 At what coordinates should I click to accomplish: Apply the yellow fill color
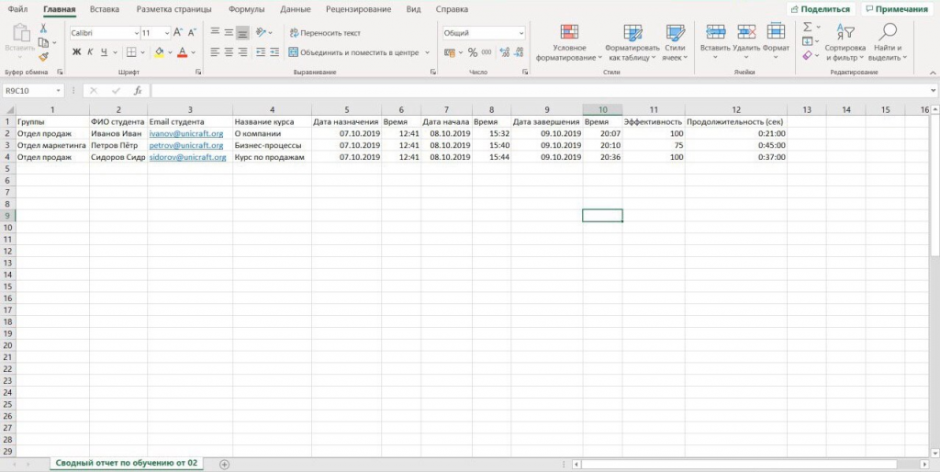click(x=159, y=52)
